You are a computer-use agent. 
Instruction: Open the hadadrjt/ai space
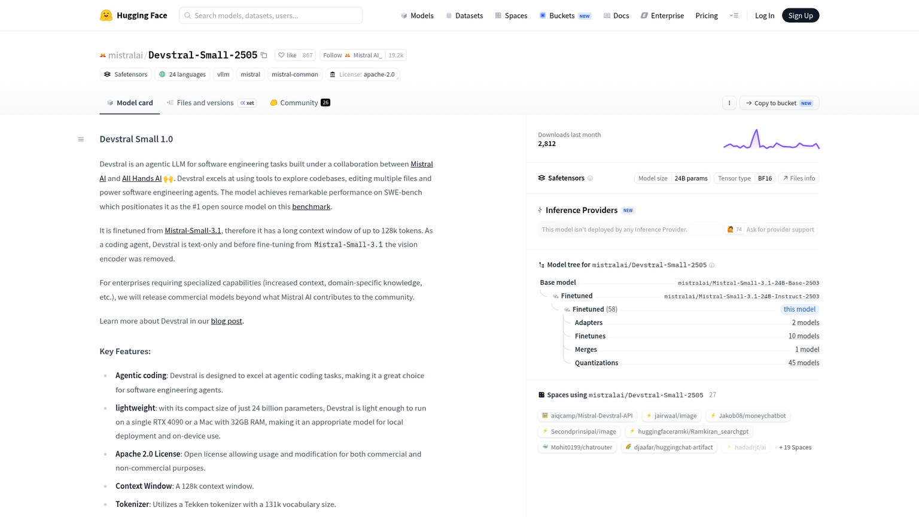coord(745,447)
